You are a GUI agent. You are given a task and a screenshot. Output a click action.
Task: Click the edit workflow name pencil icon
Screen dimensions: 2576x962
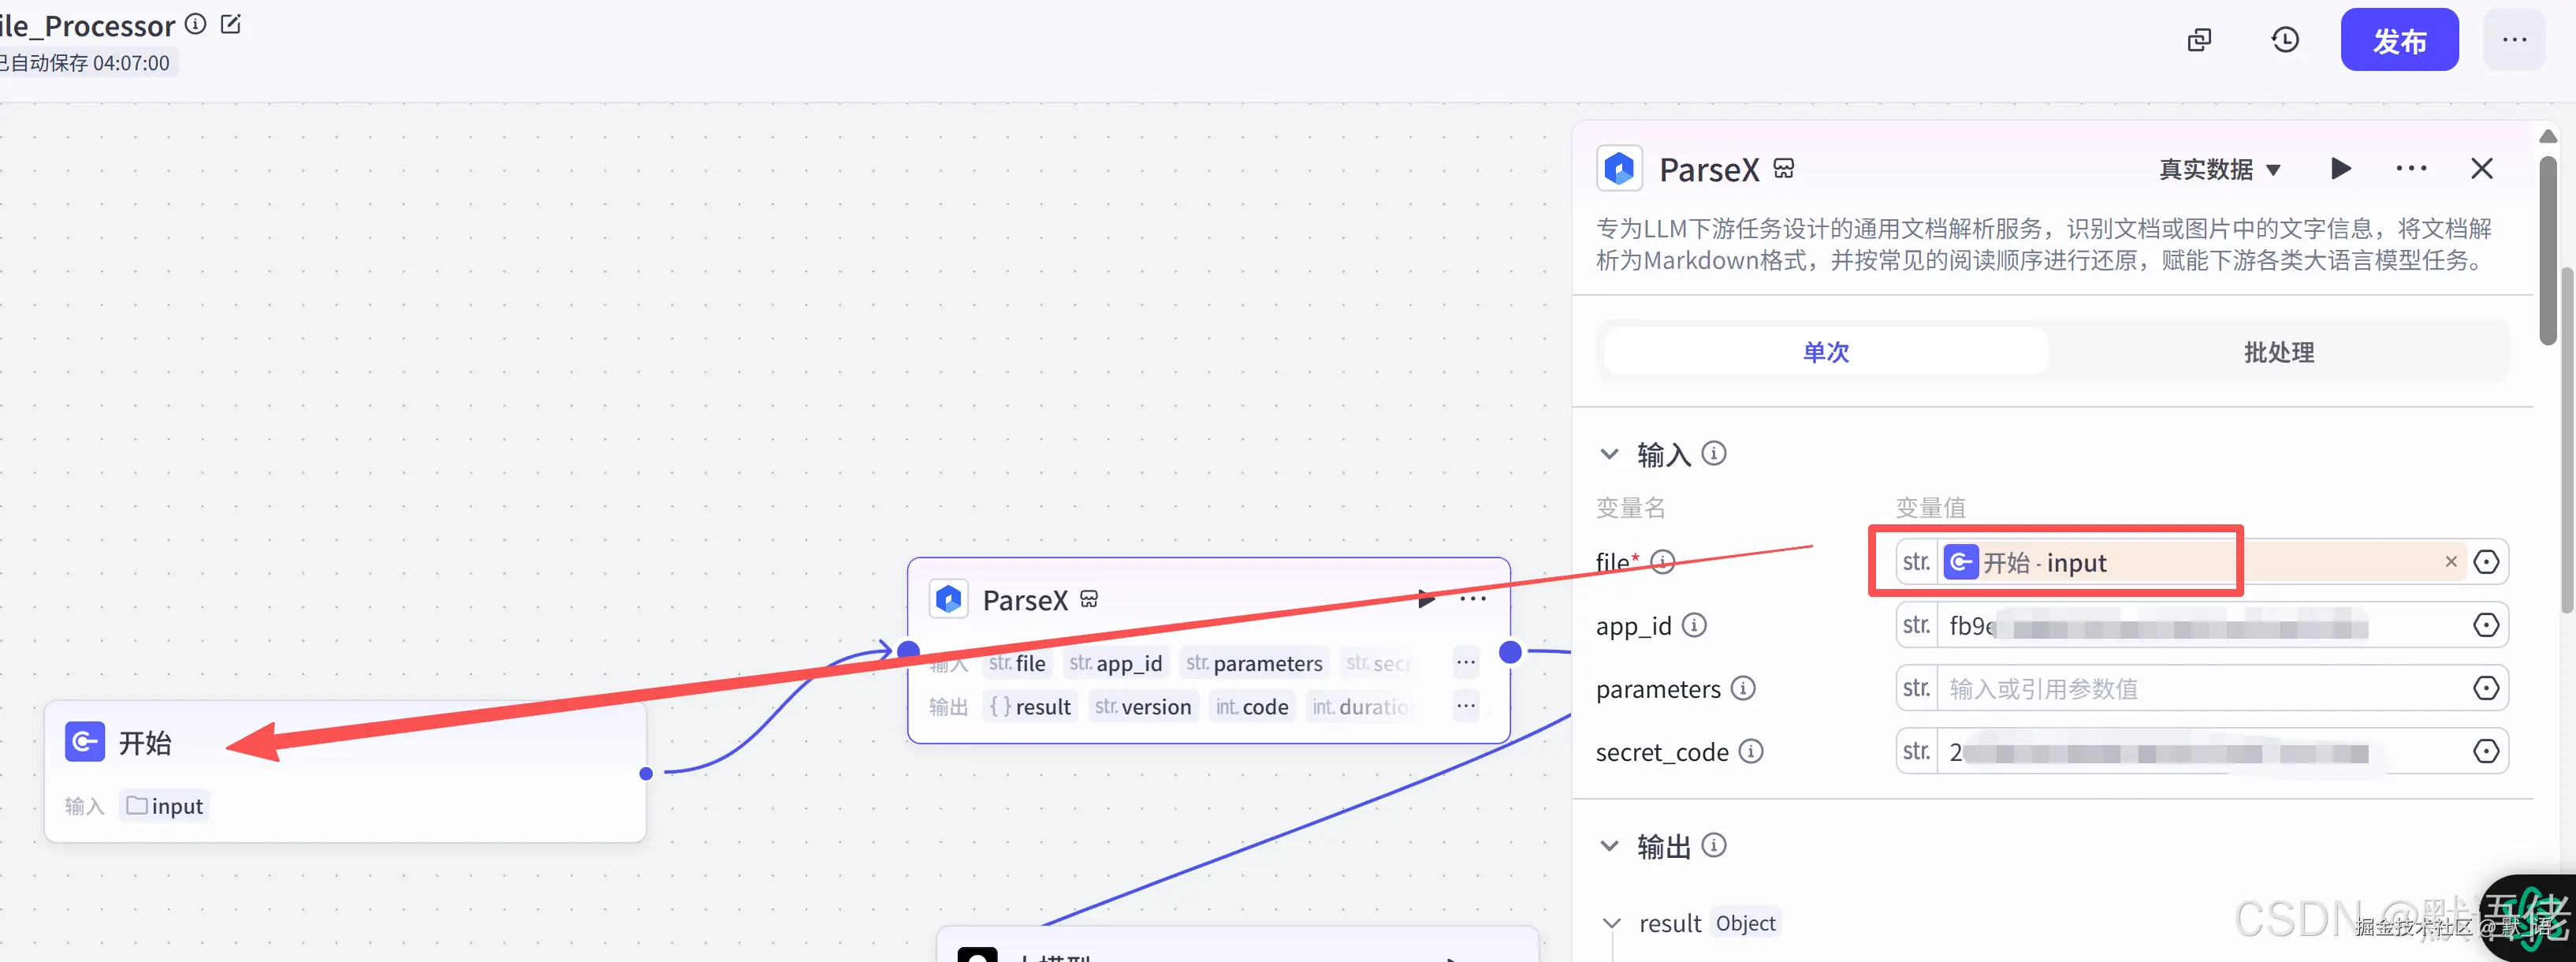click(231, 24)
